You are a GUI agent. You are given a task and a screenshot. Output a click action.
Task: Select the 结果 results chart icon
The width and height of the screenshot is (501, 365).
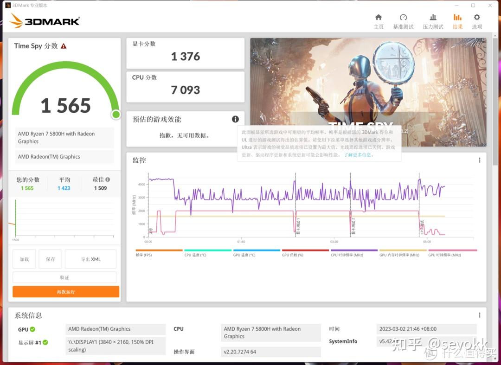pyautogui.click(x=457, y=17)
